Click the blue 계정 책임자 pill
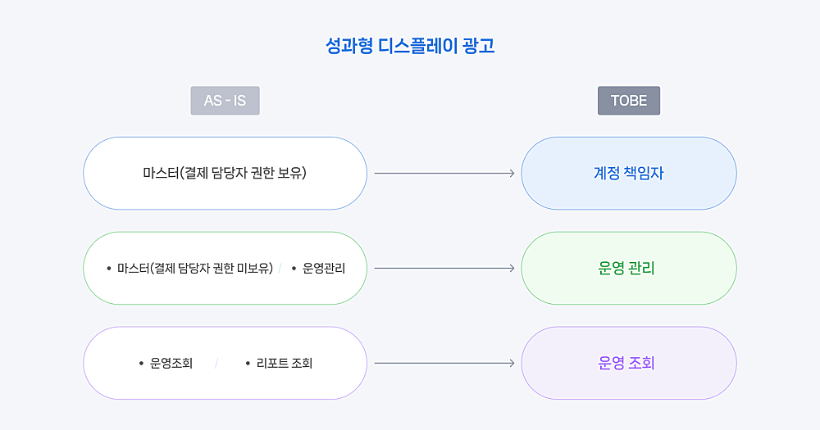Screen dimensions: 820x430 click(x=629, y=174)
